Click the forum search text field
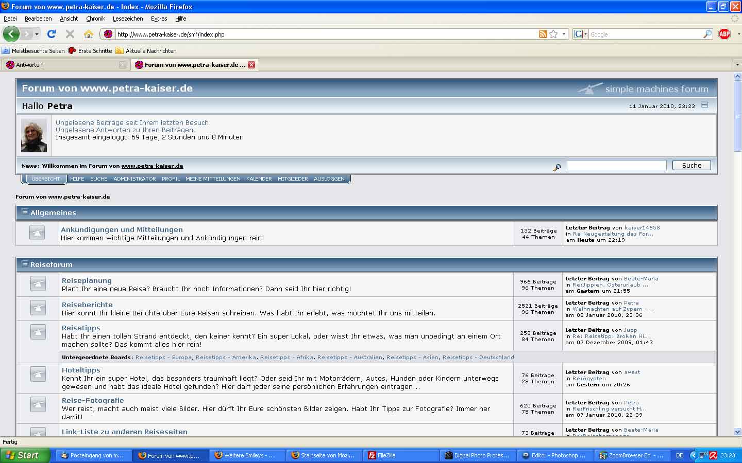The width and height of the screenshot is (742, 463). click(616, 165)
